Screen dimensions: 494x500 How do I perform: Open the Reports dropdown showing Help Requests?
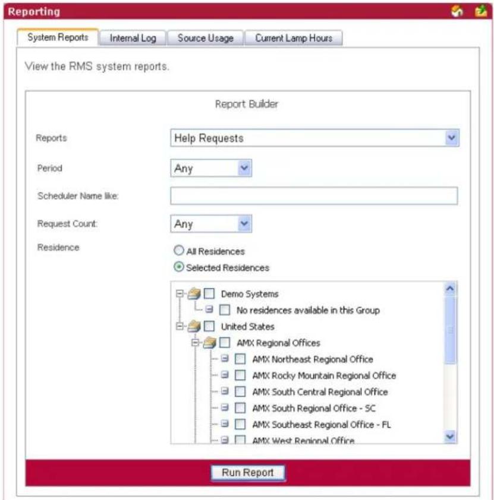[314, 138]
